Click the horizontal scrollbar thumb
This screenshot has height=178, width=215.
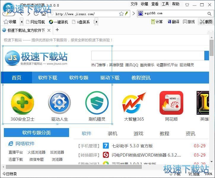tap(74, 167)
